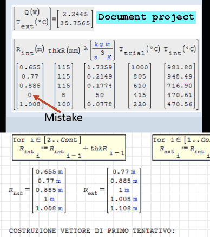
Task: Select the Q(W) result value 2.2465
Action: tap(75, 14)
